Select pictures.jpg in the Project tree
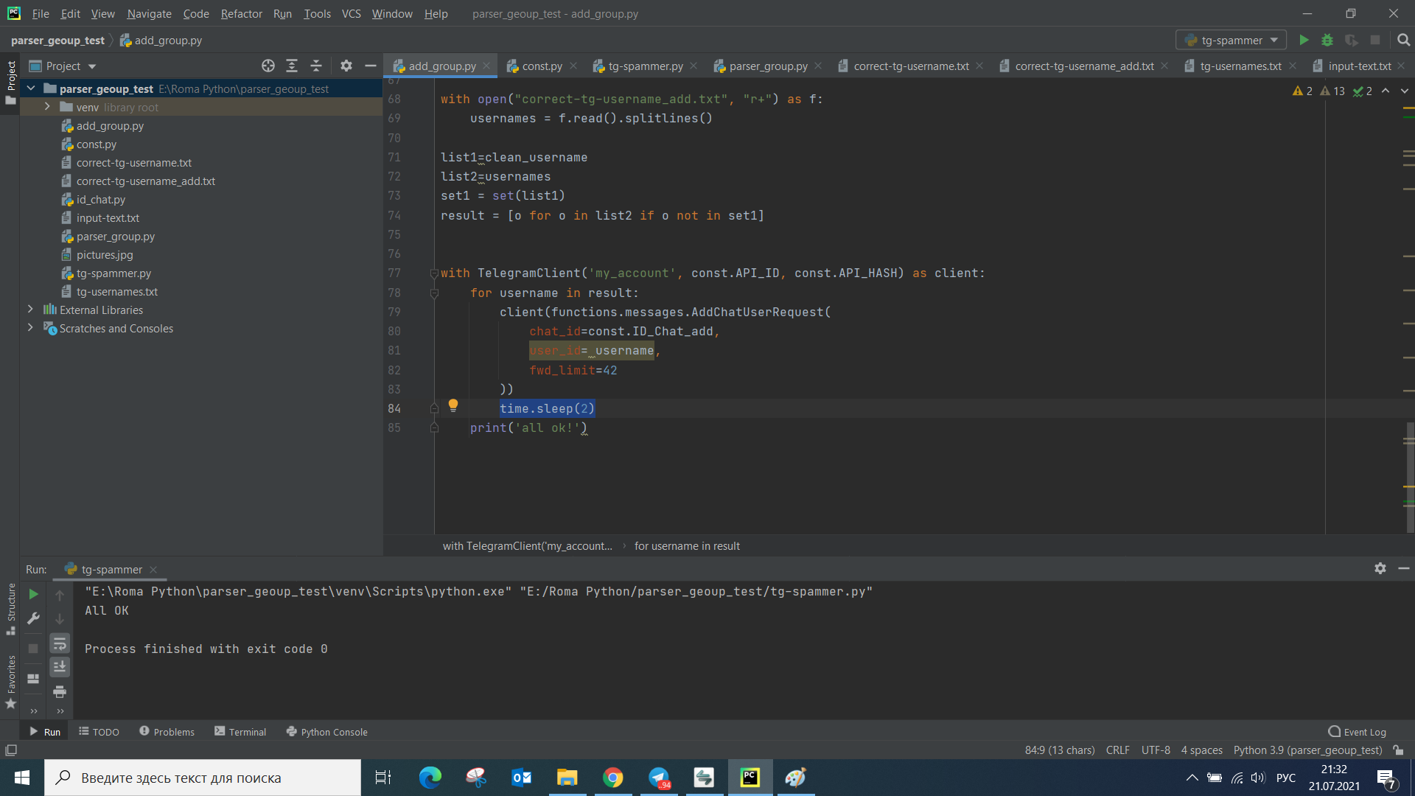This screenshot has width=1415, height=796. (105, 255)
